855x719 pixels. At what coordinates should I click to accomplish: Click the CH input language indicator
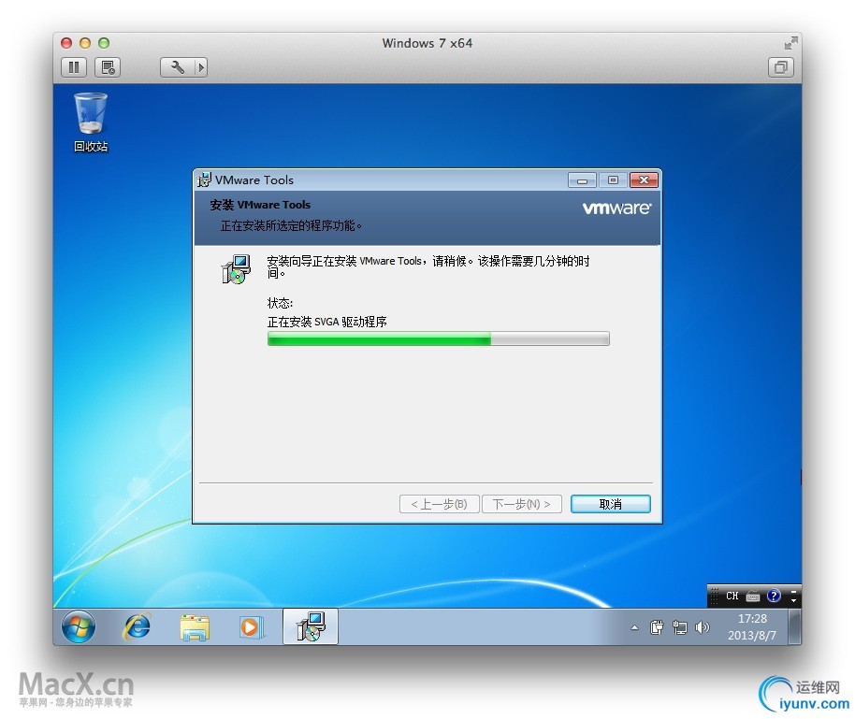coord(732,596)
